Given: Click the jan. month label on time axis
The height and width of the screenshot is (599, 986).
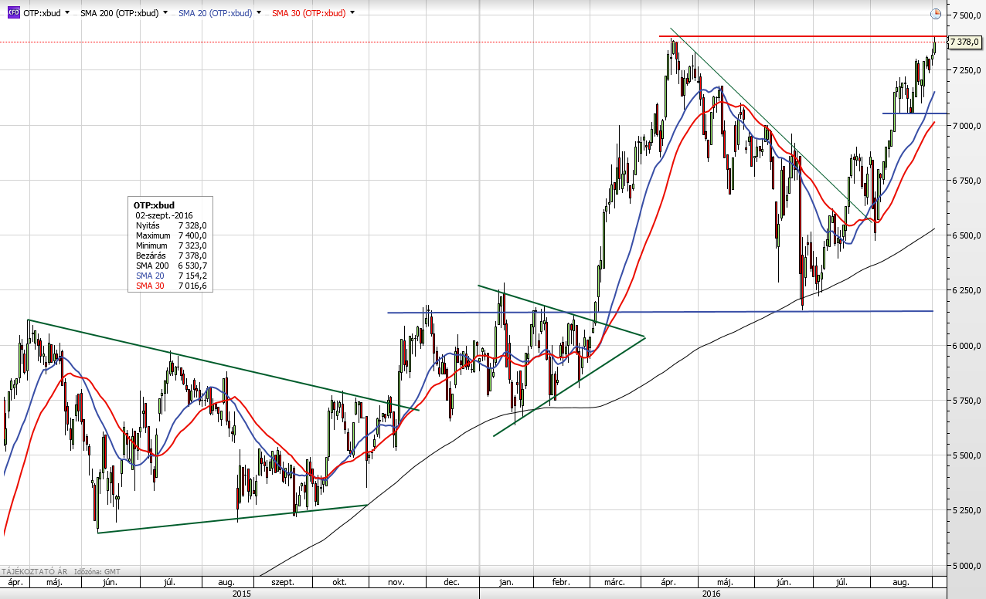Looking at the screenshot, I should point(507,581).
